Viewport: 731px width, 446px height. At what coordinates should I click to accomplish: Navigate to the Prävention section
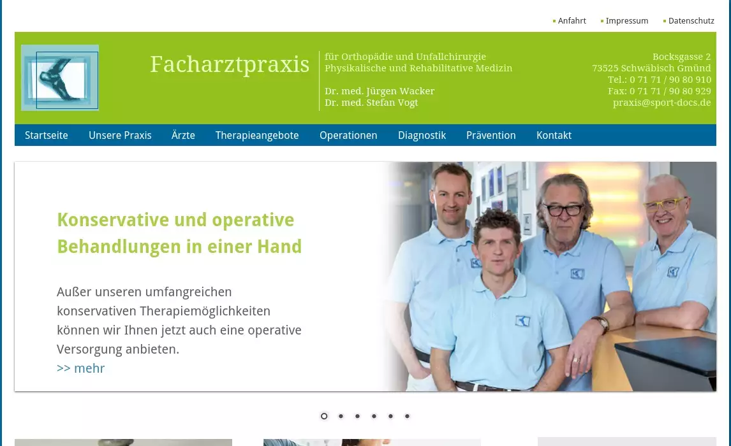click(491, 135)
